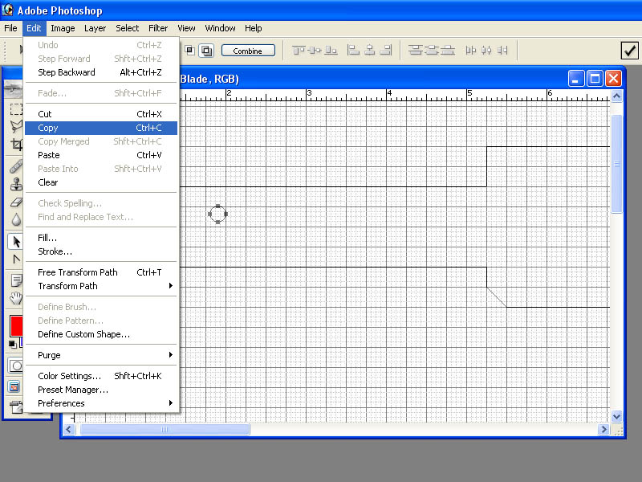Click the red foreground color swatch

point(16,326)
